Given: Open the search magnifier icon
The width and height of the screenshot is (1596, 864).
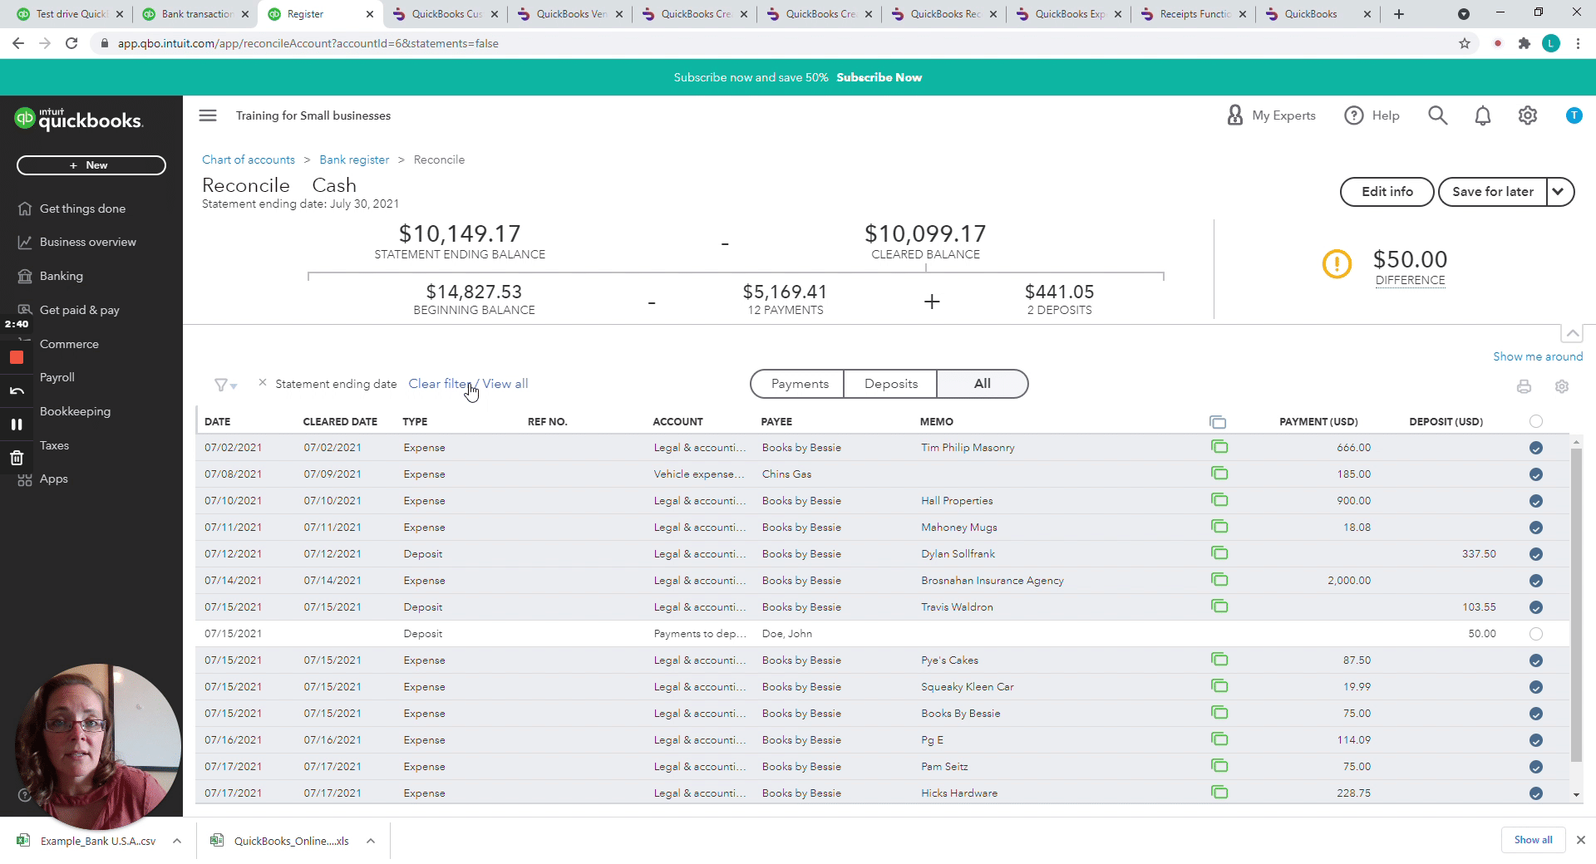Looking at the screenshot, I should (x=1437, y=115).
